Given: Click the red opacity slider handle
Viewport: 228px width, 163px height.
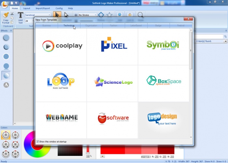Looking at the screenshot, I should pos(88,153).
